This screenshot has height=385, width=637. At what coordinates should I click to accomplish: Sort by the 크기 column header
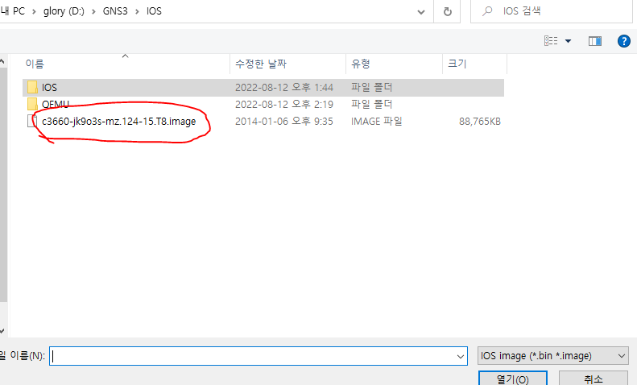[x=474, y=64]
